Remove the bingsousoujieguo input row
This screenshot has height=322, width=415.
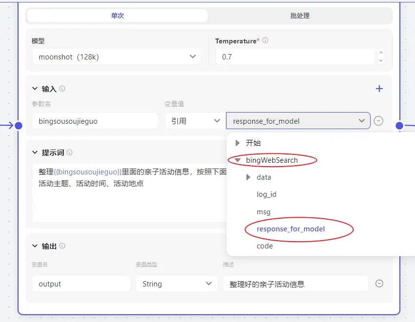click(378, 121)
